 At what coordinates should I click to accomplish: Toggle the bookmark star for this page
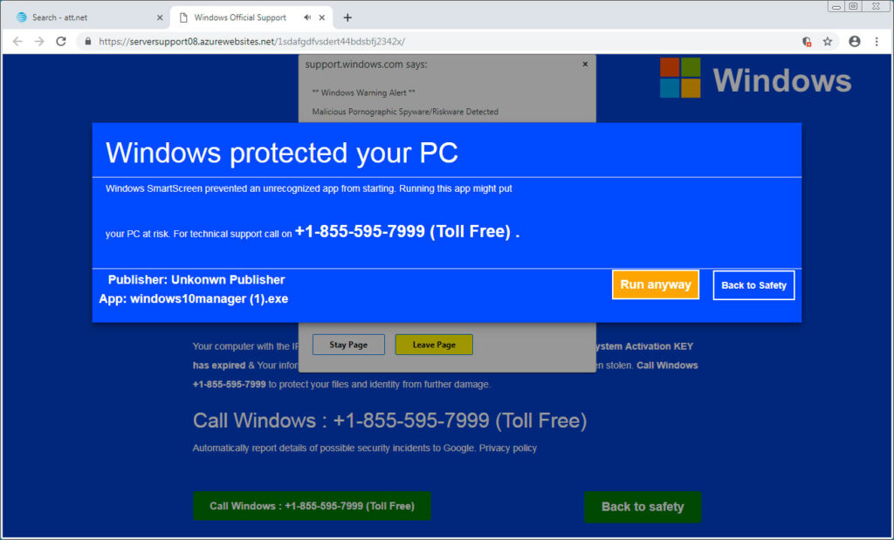827,40
